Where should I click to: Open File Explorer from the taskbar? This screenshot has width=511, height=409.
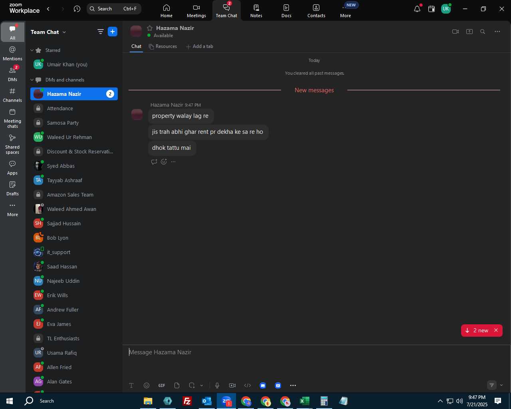tap(148, 401)
